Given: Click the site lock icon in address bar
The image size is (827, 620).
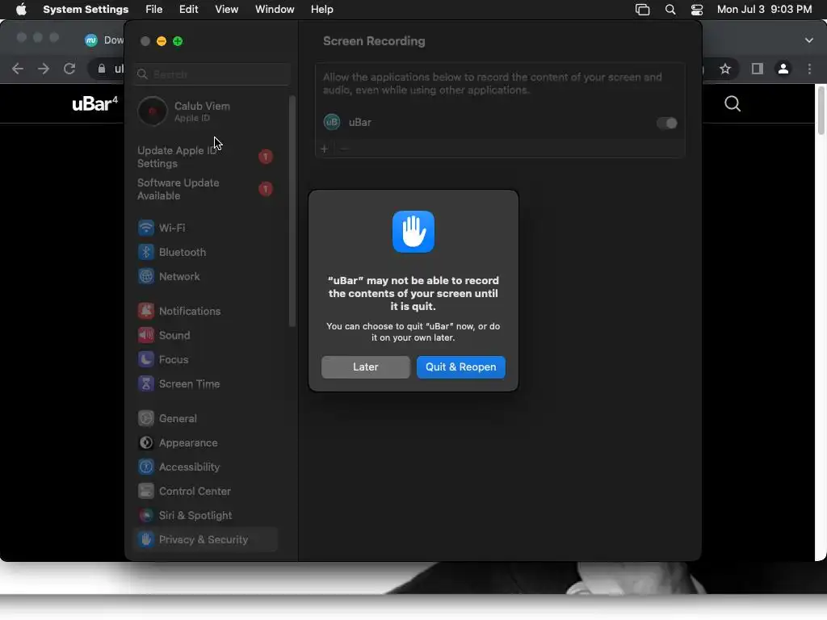Looking at the screenshot, I should [x=101, y=69].
